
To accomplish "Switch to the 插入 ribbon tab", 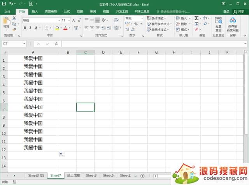I will tap(35, 12).
